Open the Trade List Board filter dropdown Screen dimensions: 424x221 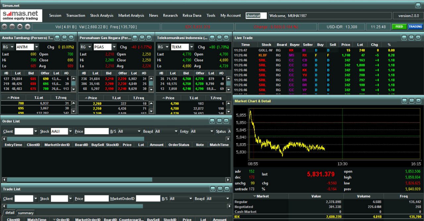click(227, 199)
